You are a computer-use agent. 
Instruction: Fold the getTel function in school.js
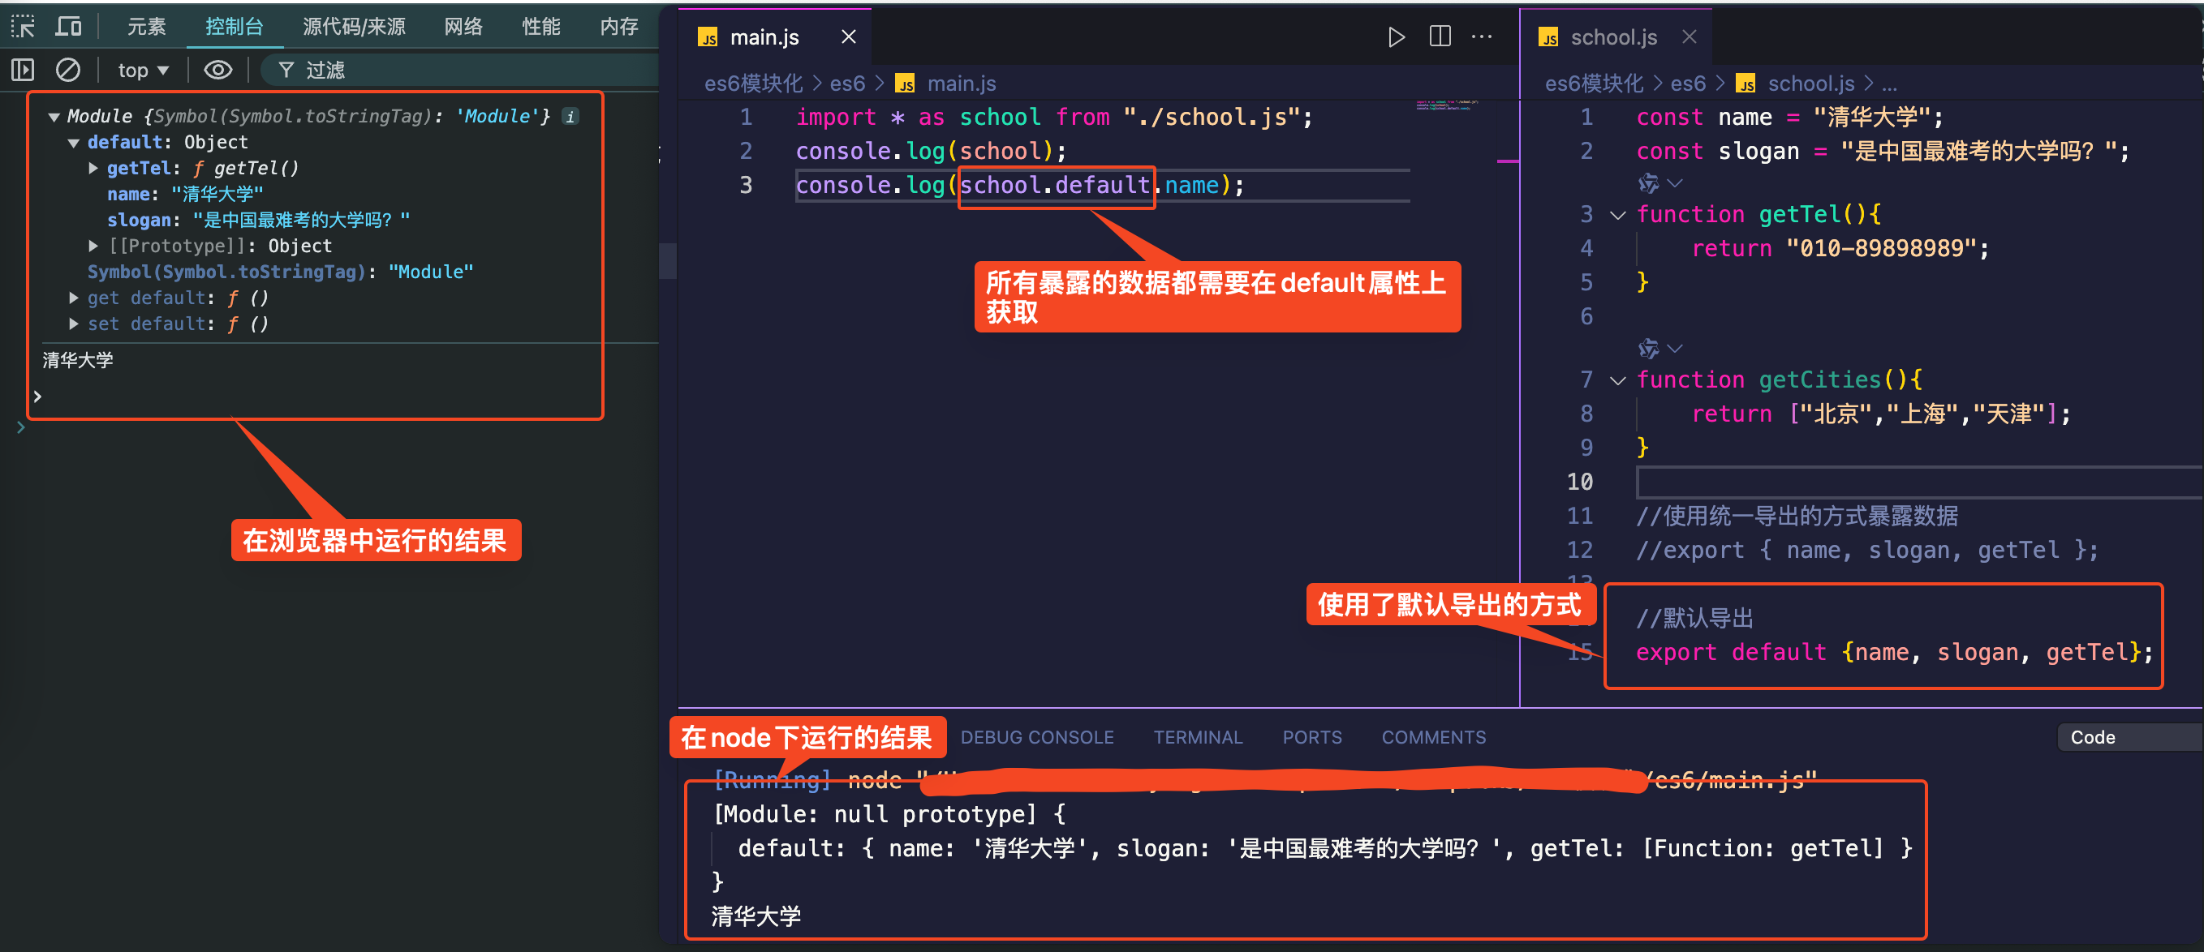click(1617, 215)
